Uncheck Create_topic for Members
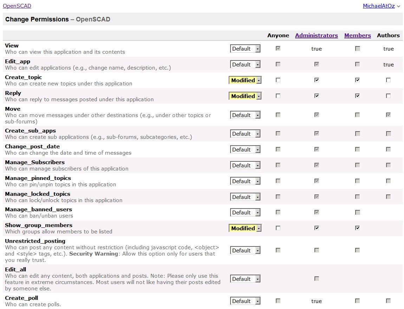The image size is (404, 309). click(x=357, y=80)
